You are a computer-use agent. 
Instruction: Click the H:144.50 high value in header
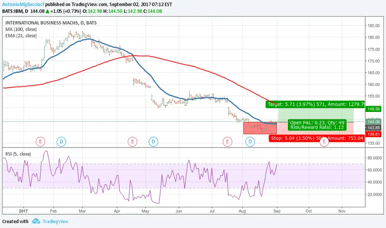(113, 11)
